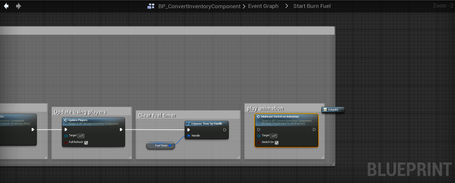
Task: Click the Multicast node input execution pin
Action: 259,130
